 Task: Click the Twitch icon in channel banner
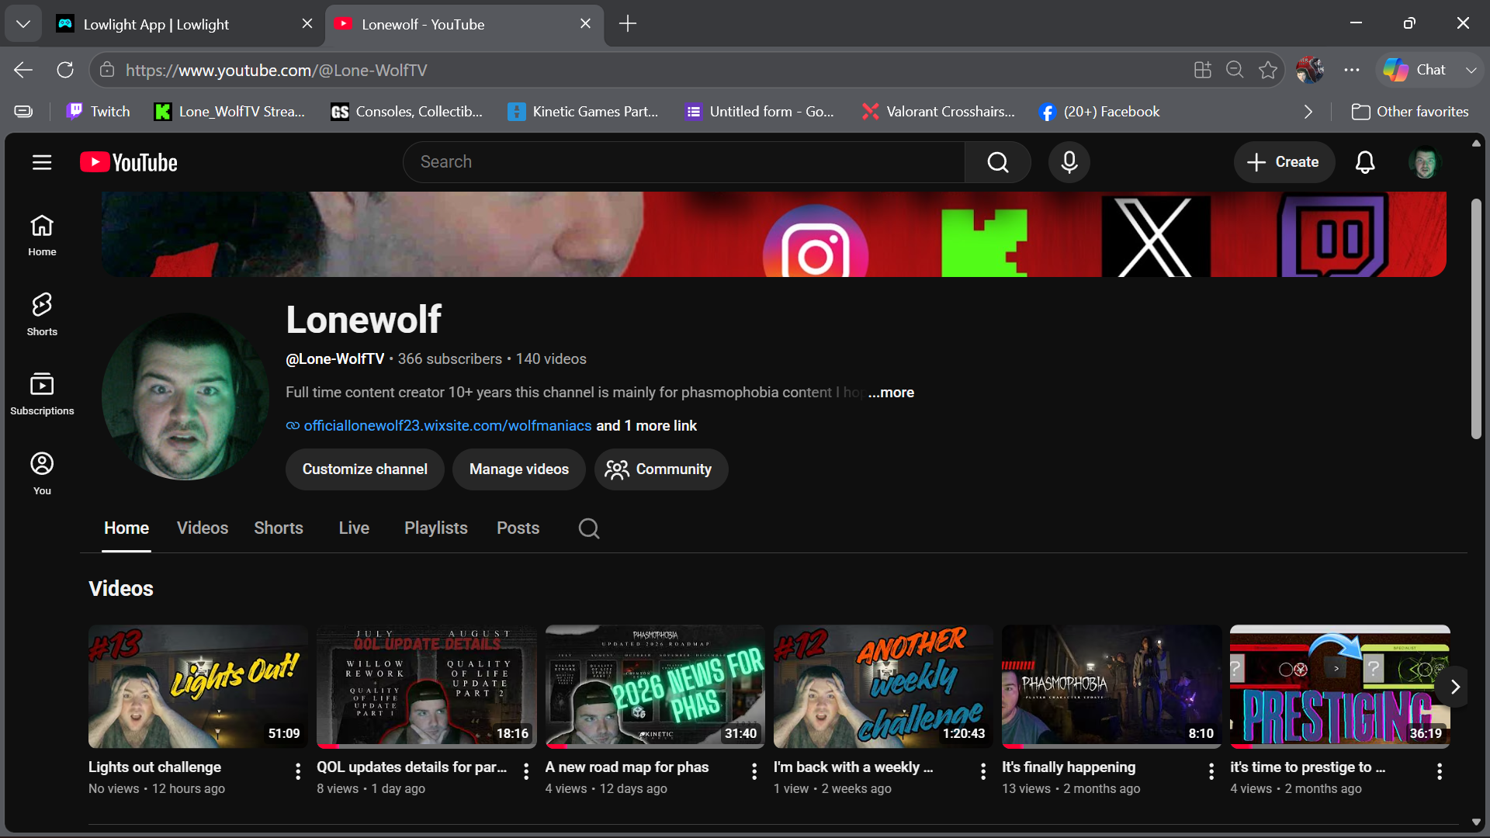tap(1333, 235)
